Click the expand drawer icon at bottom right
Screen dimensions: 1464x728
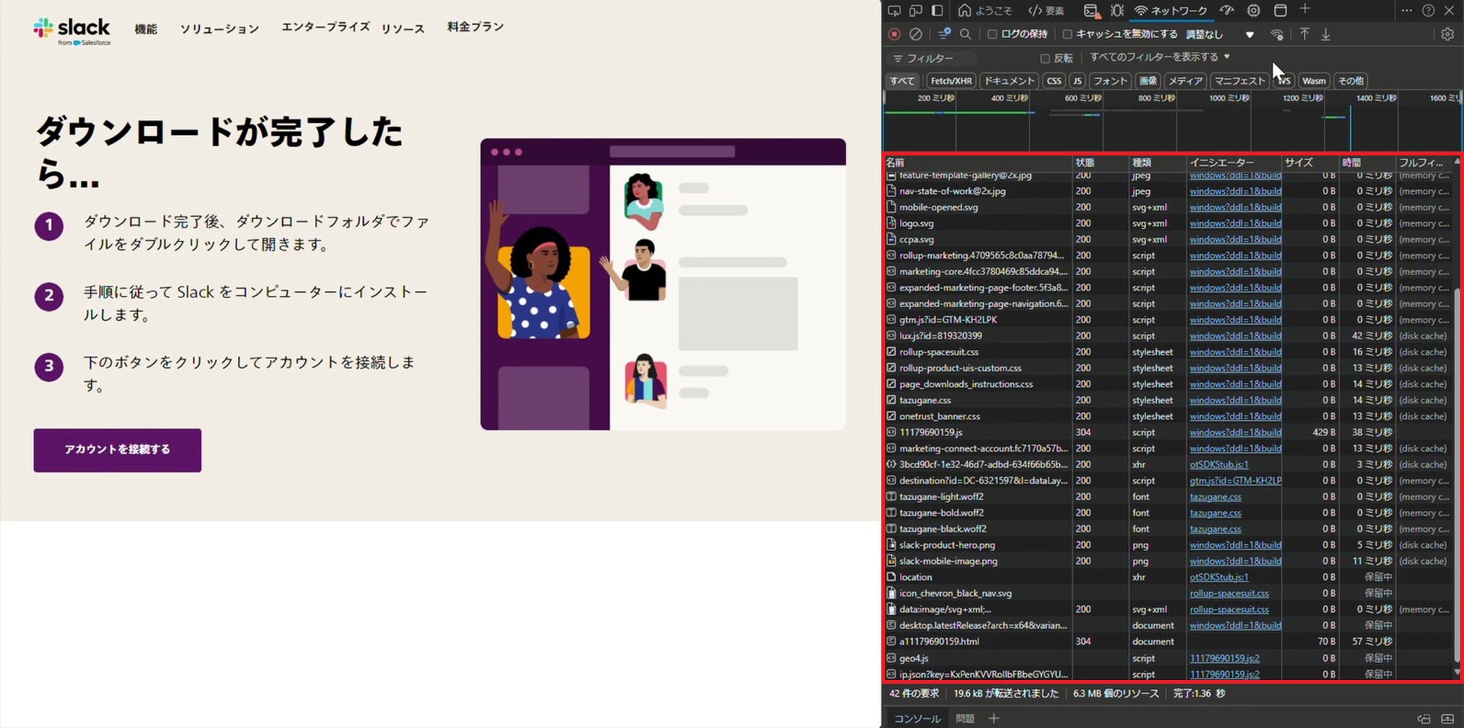tap(1447, 718)
